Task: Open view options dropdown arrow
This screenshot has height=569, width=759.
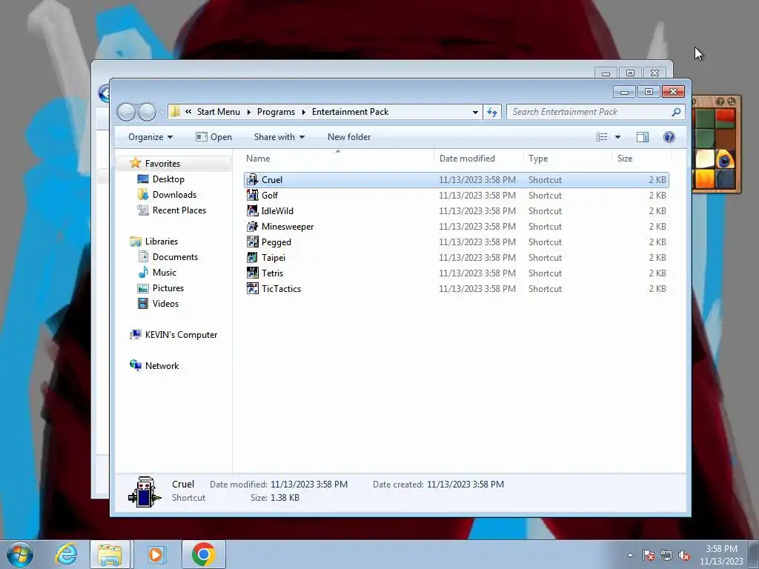Action: tap(617, 137)
